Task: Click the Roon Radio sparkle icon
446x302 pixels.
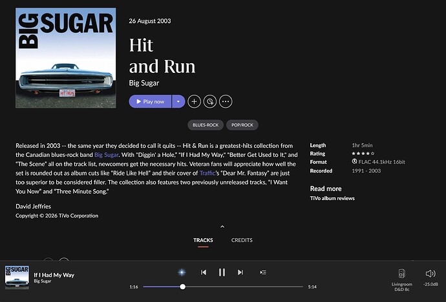Action: pyautogui.click(x=182, y=272)
